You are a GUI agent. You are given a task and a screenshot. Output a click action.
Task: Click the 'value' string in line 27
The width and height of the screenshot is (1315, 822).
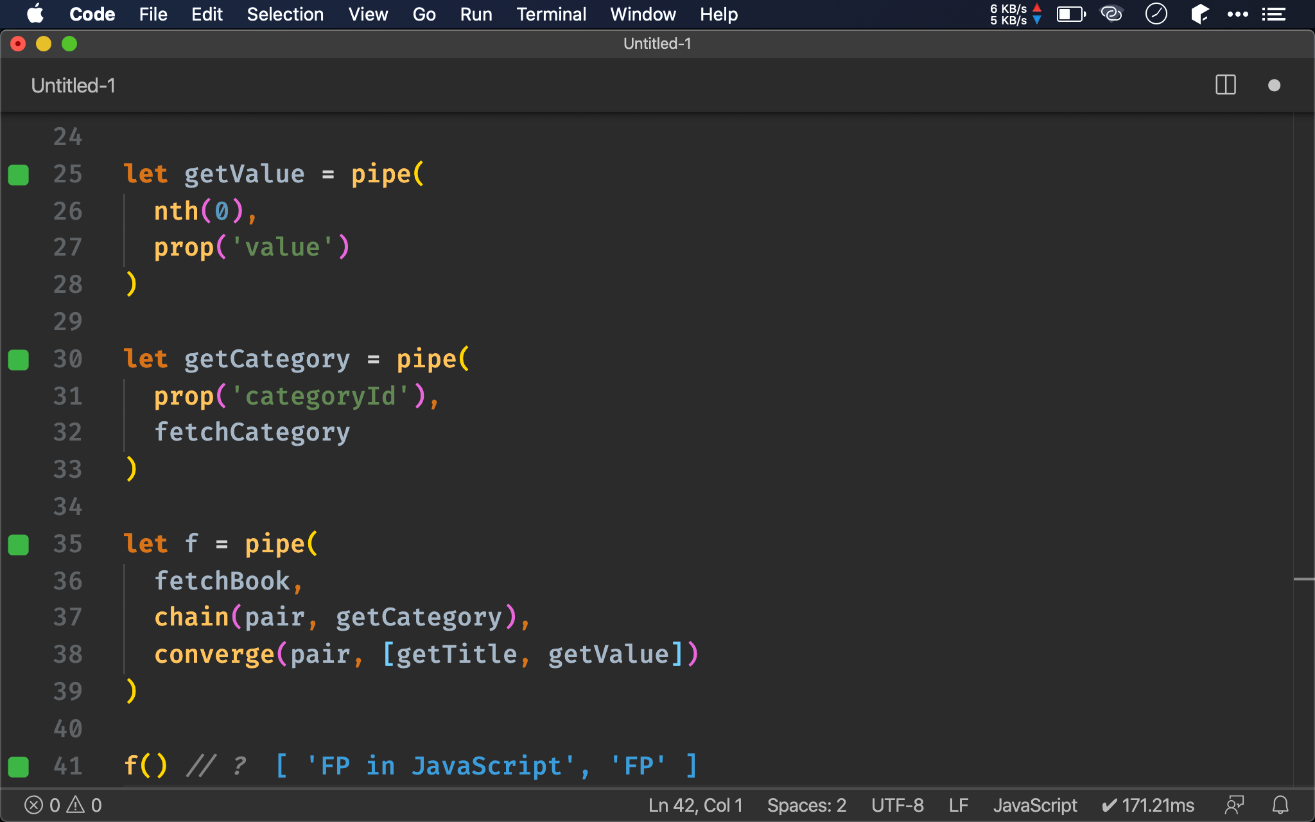283,247
